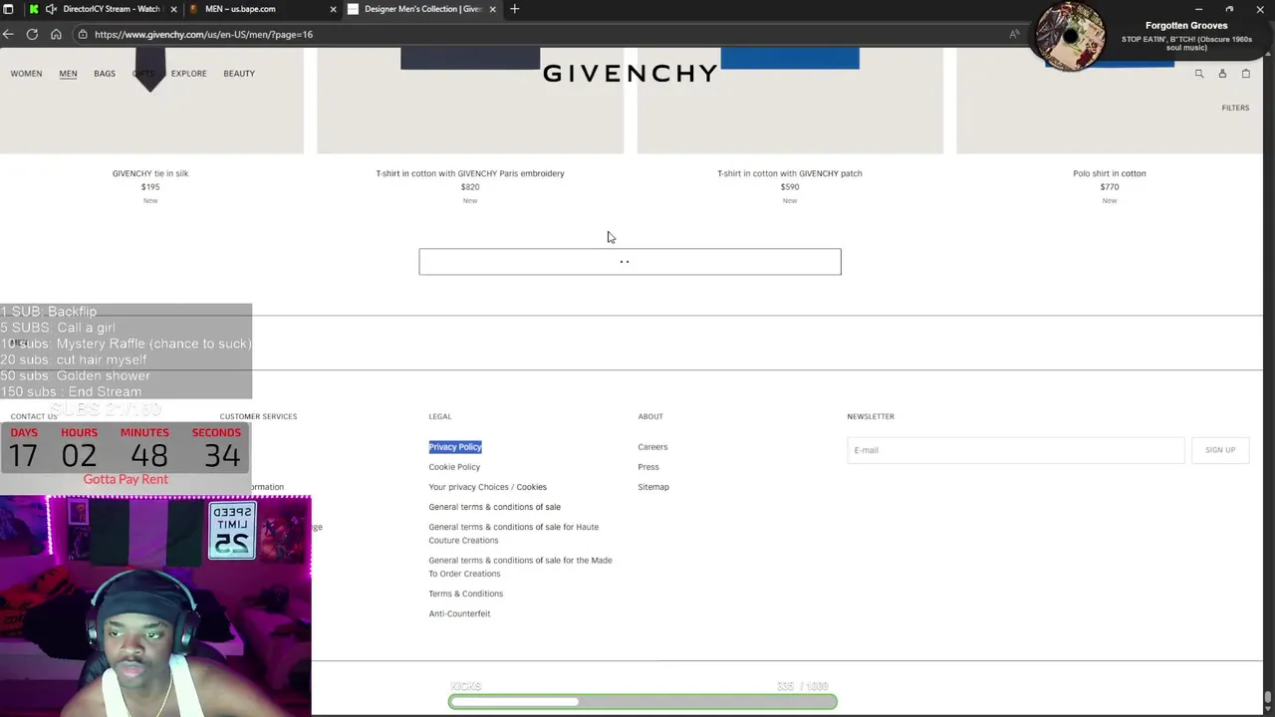Click the $195 tie price
This screenshot has height=717, width=1275.
point(150,187)
